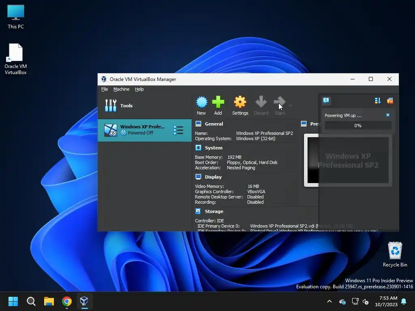Add an existing machine with Add
This screenshot has height=311, width=415.
pos(218,105)
